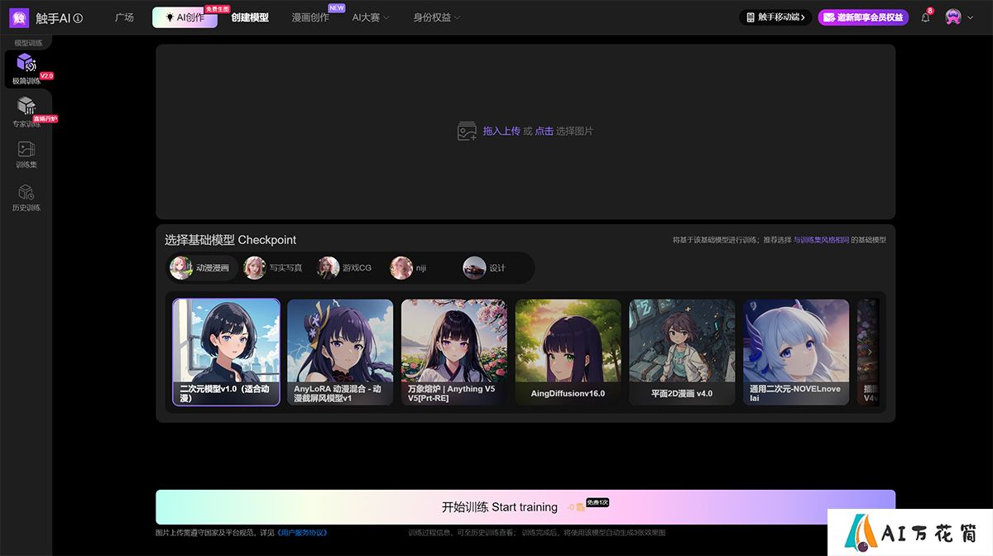The height and width of the screenshot is (556, 993).
Task: Select the 动漫漫画 category
Action: (x=202, y=267)
